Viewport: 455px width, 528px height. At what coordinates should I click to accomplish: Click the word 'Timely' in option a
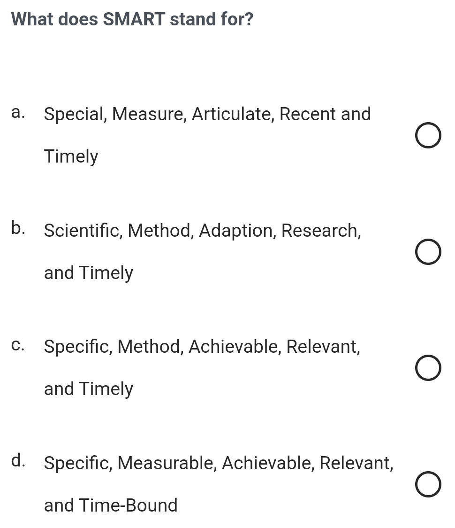70,156
